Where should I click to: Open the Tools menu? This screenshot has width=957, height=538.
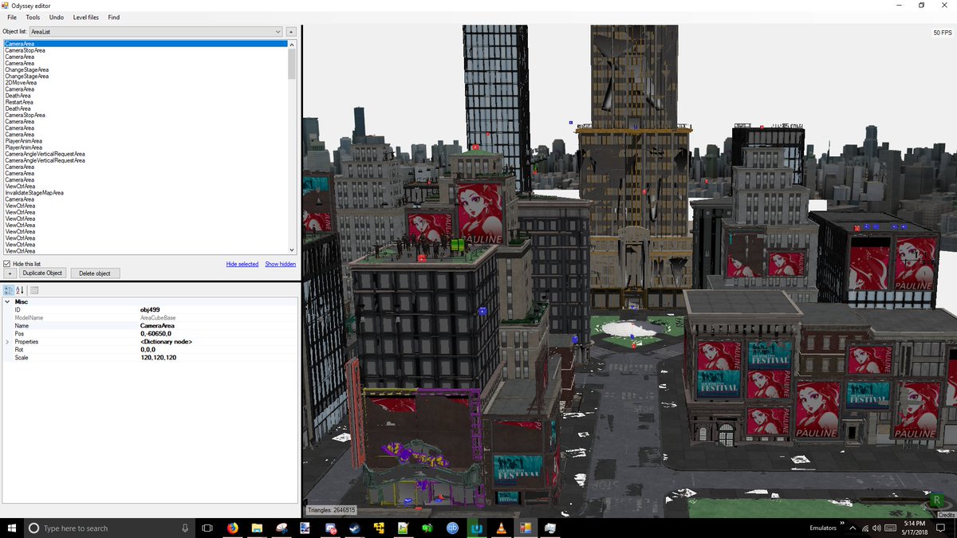(33, 17)
